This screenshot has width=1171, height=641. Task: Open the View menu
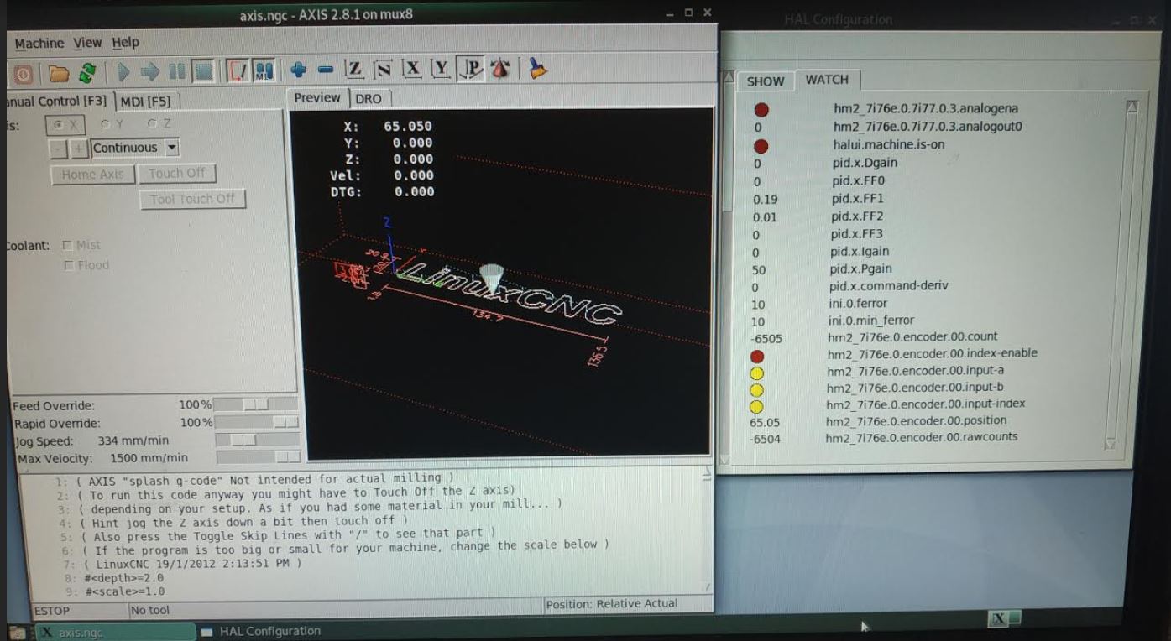[x=87, y=43]
